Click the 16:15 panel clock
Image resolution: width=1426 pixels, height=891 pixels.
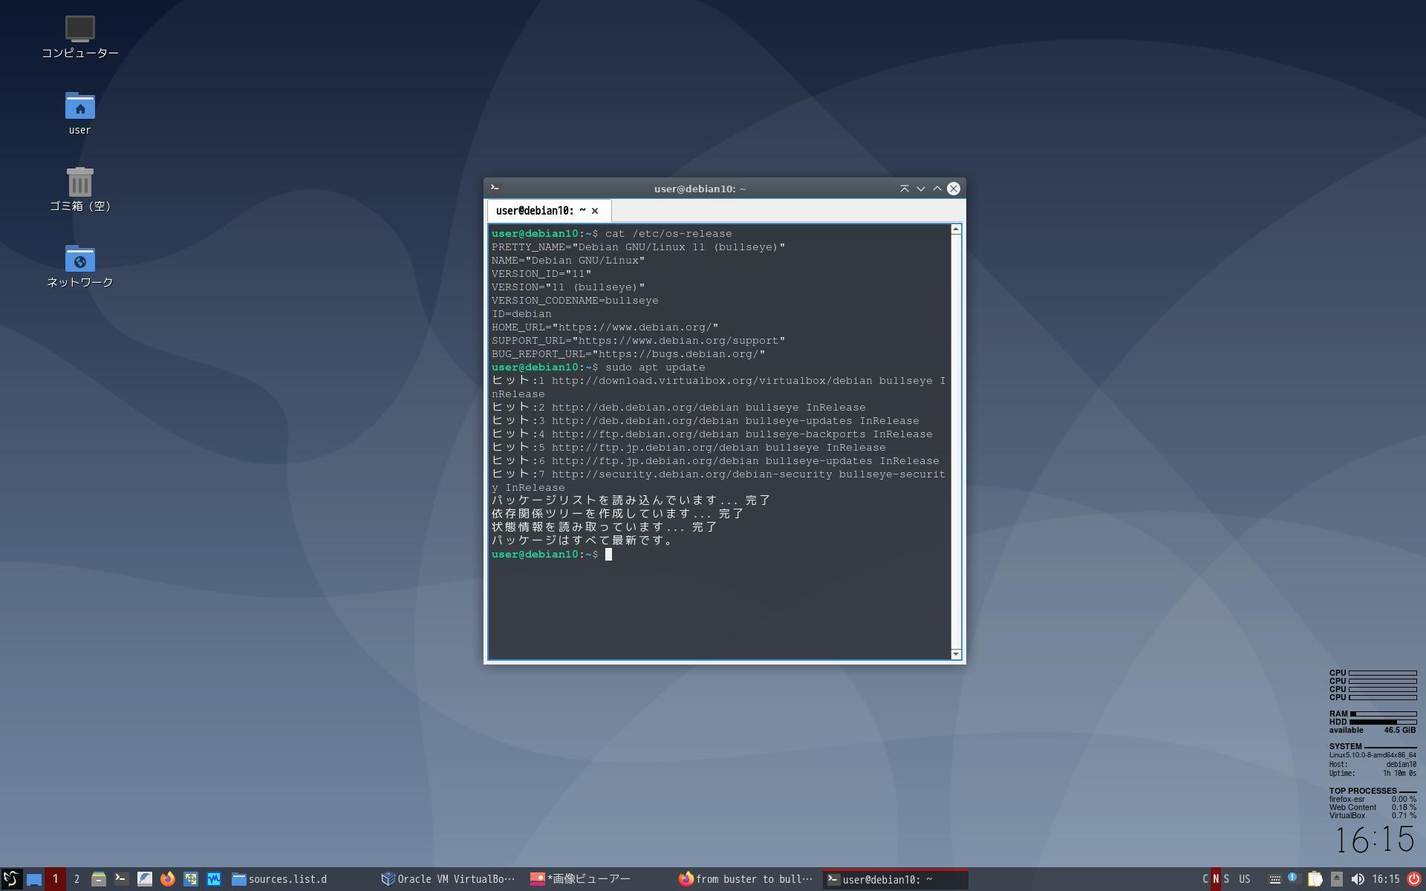point(1385,879)
